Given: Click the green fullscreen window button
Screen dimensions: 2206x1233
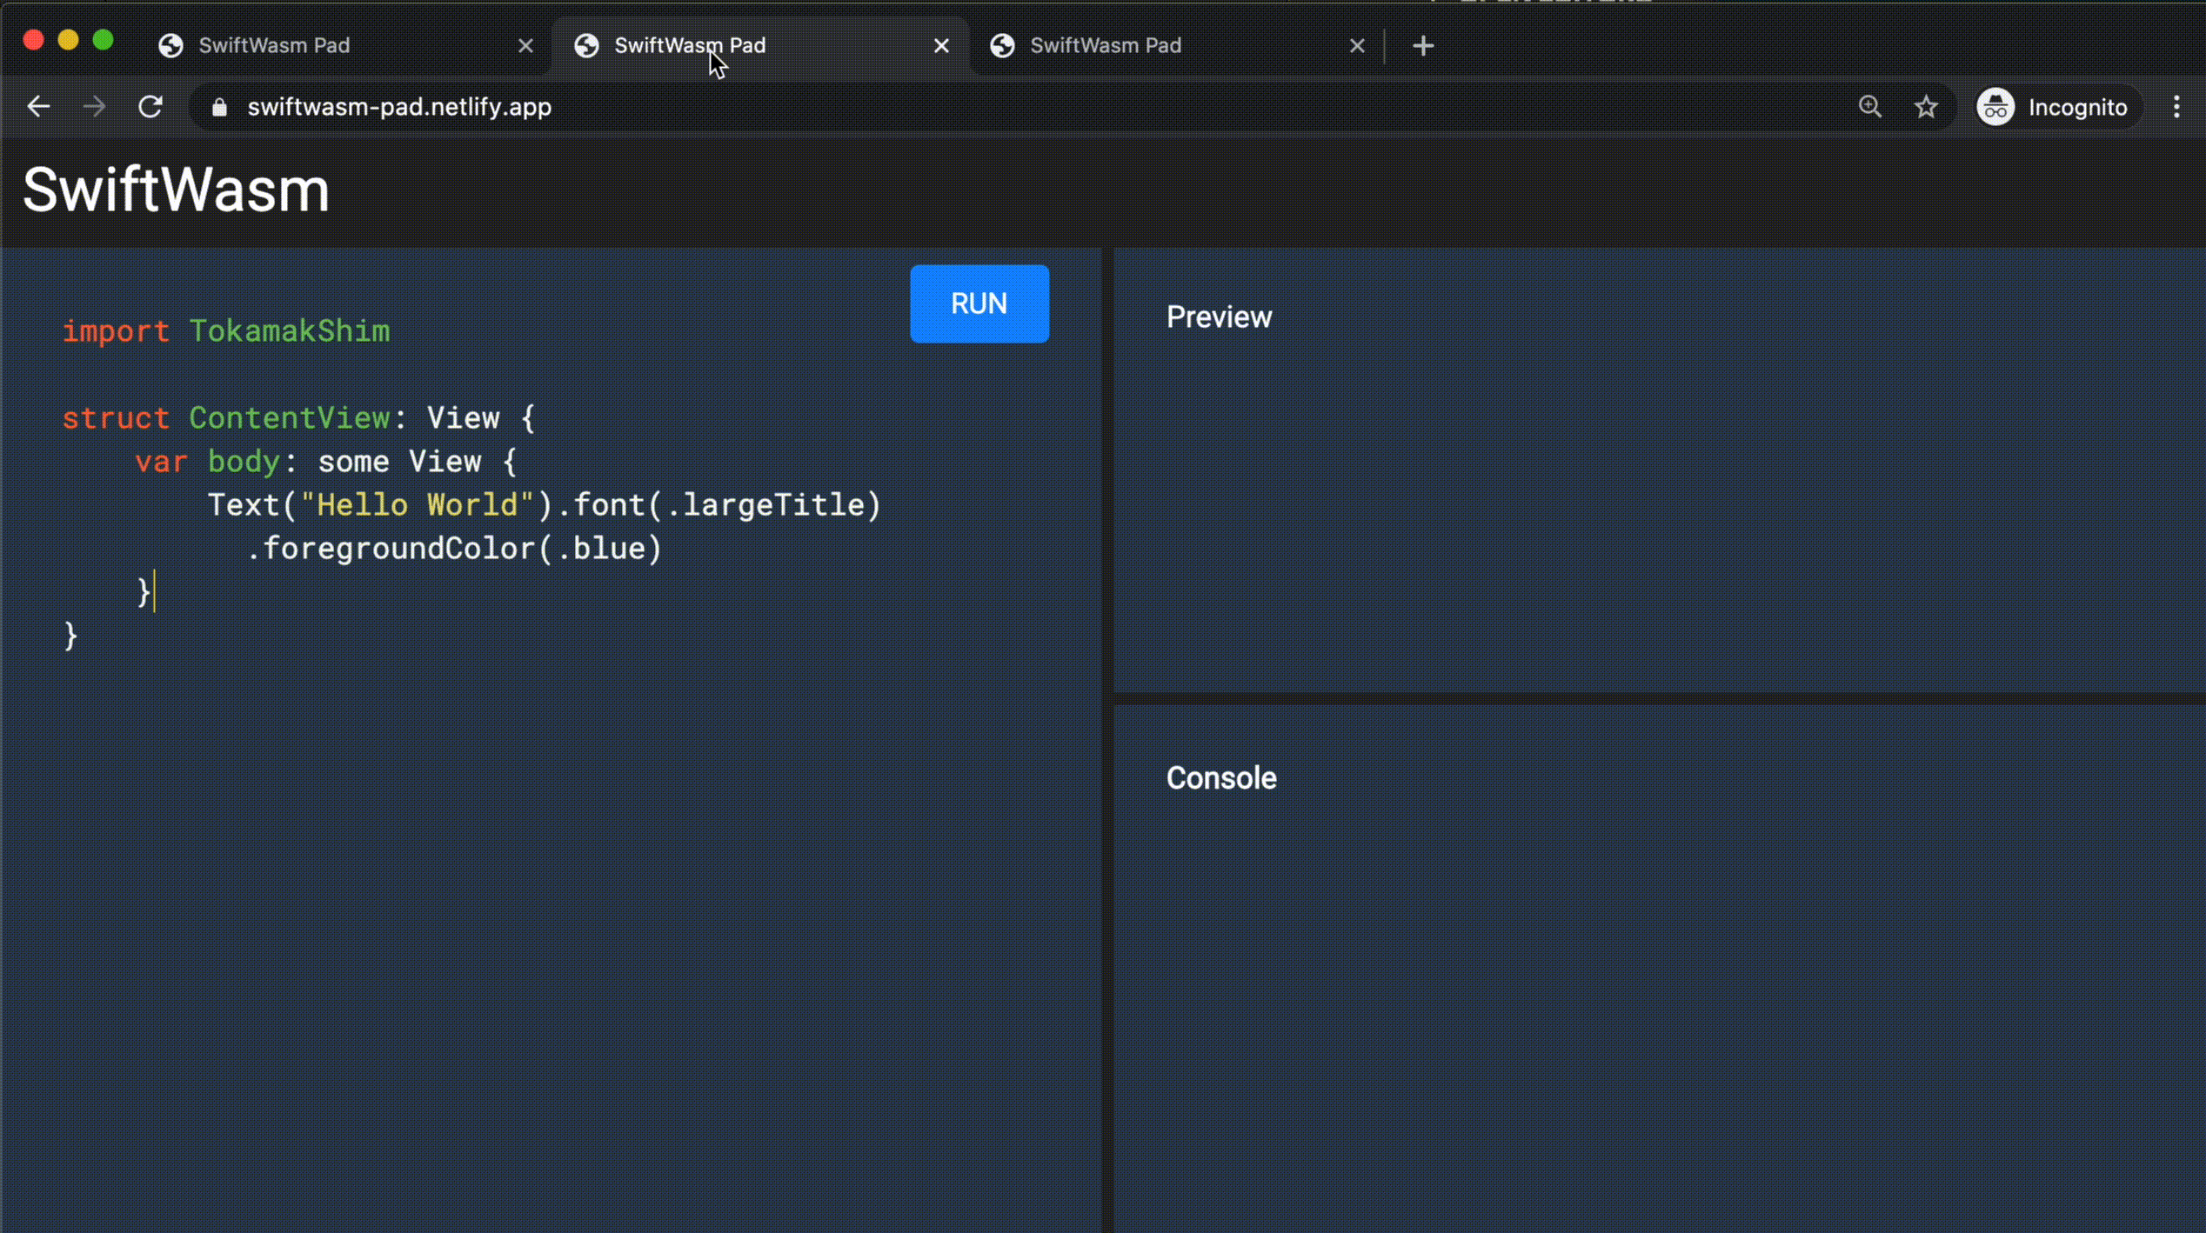Looking at the screenshot, I should click(x=104, y=40).
